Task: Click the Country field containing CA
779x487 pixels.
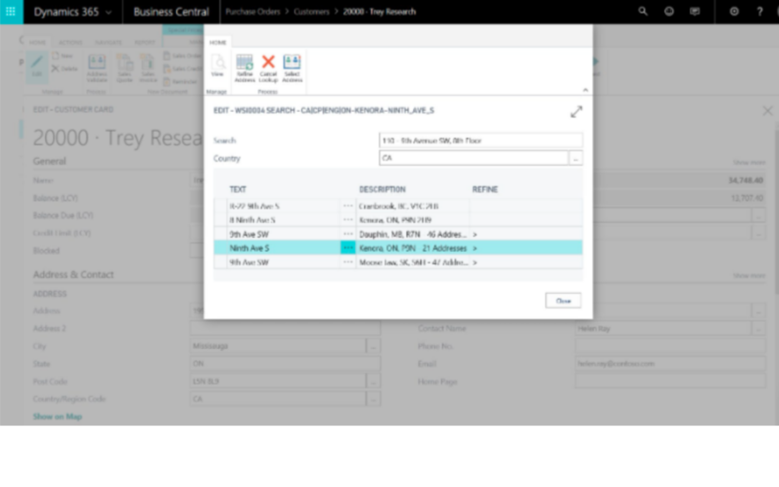Action: click(473, 158)
